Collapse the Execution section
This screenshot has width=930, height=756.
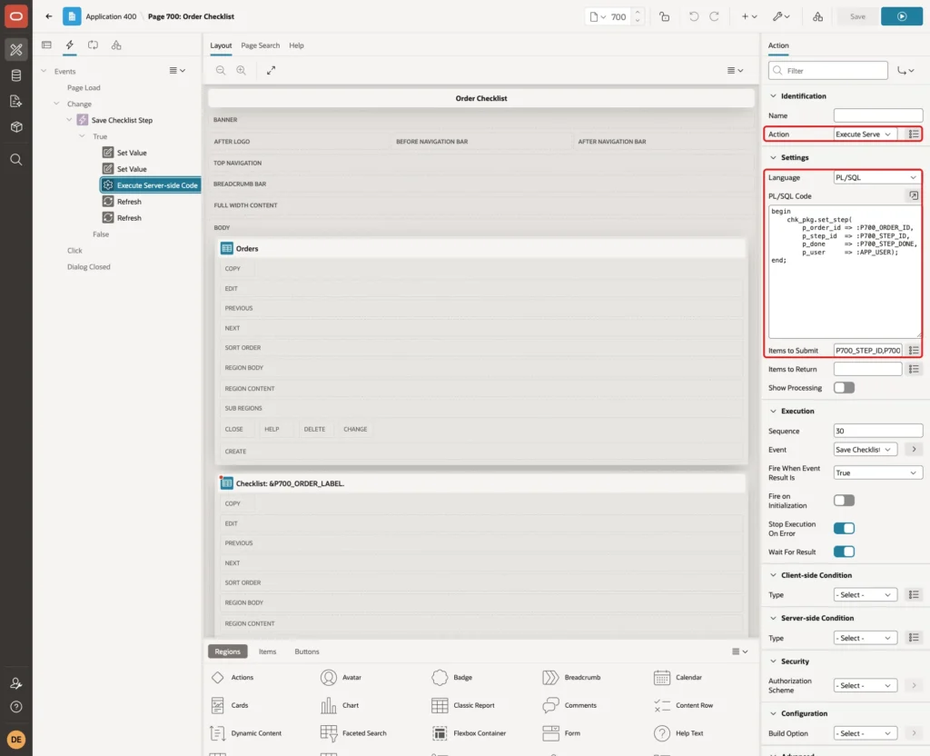[773, 411]
